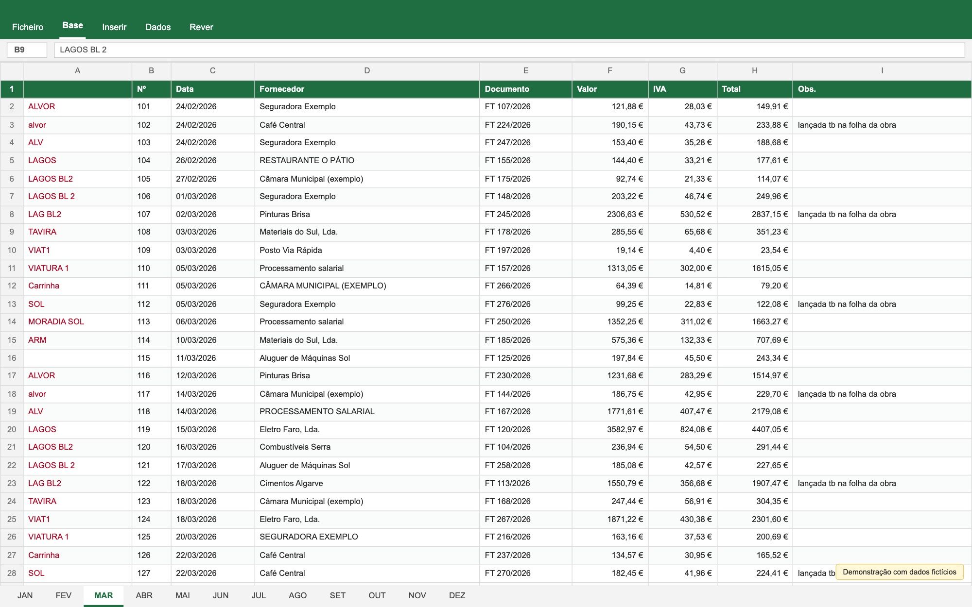Open the Rever tab
The image size is (972, 607).
(201, 27)
